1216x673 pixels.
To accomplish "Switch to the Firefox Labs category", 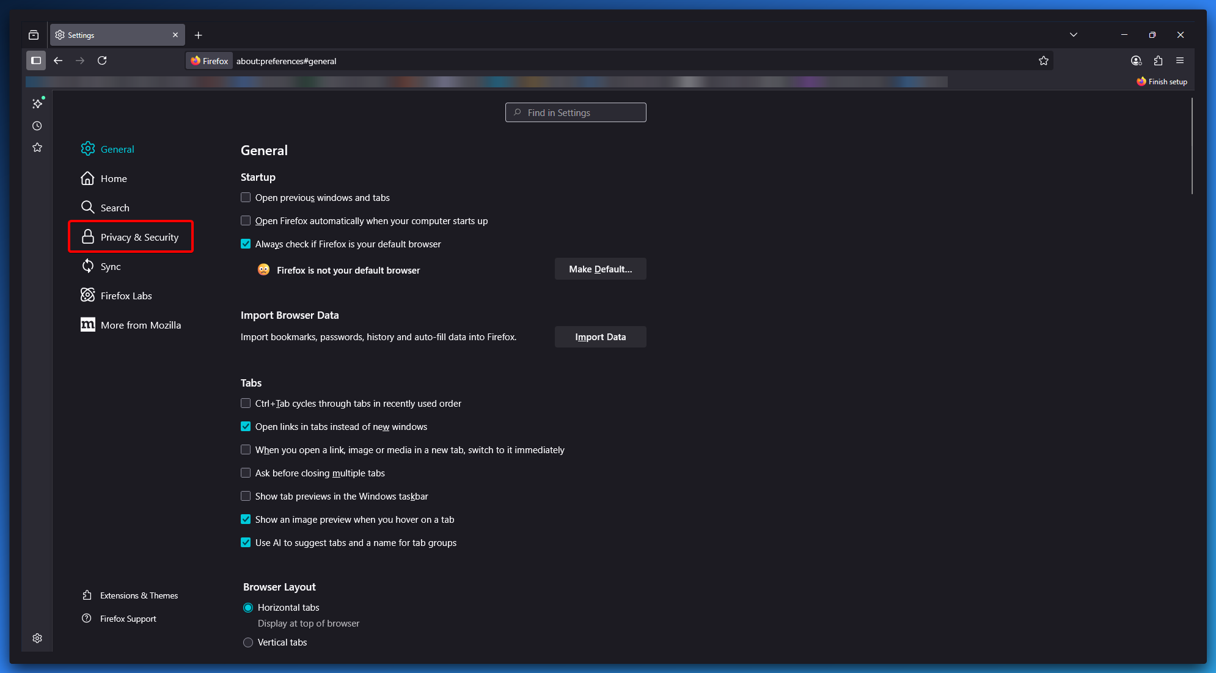I will (126, 296).
